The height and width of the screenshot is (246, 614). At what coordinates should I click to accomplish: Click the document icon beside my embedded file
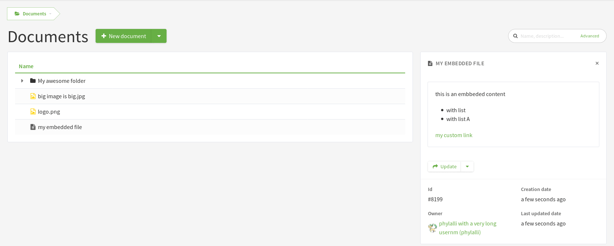pyautogui.click(x=33, y=127)
